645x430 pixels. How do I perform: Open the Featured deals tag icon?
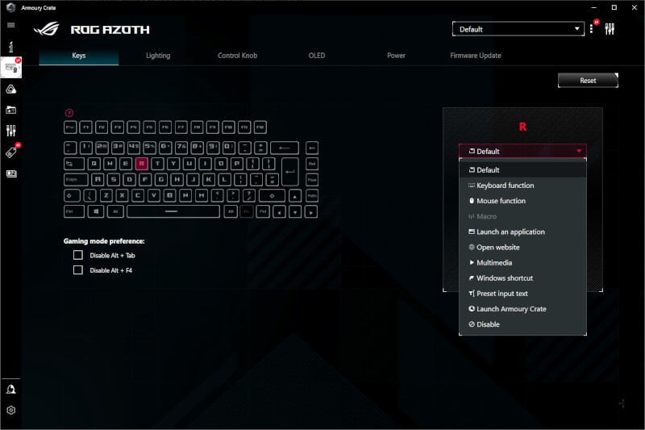[11, 152]
